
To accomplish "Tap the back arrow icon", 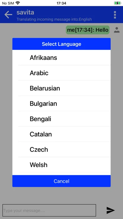I will pyautogui.click(x=8, y=14).
